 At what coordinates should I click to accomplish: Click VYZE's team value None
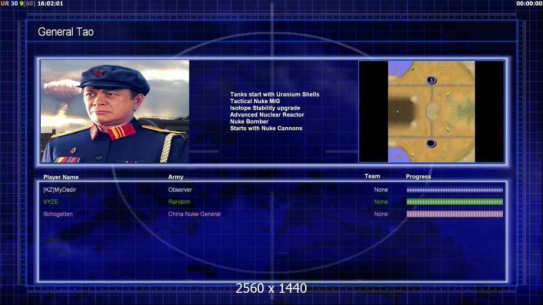(381, 202)
